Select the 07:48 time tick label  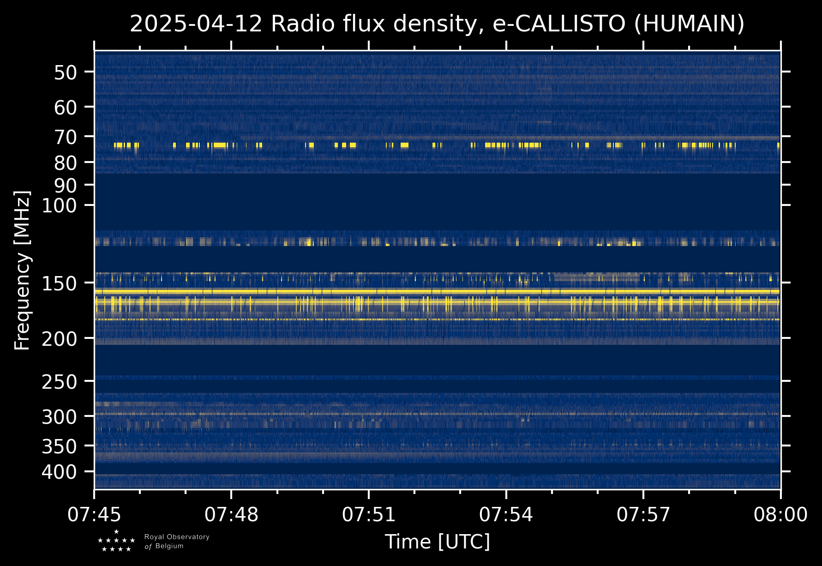click(x=231, y=514)
